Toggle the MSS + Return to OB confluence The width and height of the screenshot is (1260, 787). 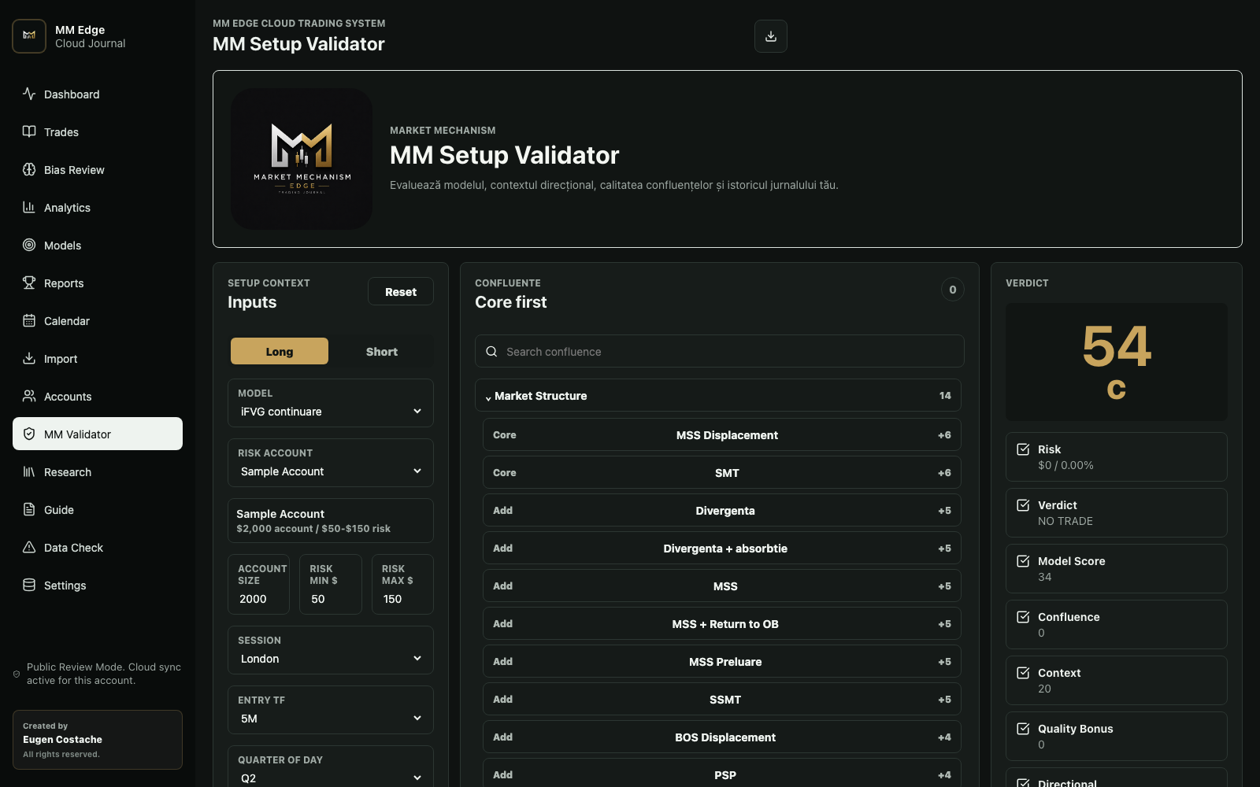[722, 623]
